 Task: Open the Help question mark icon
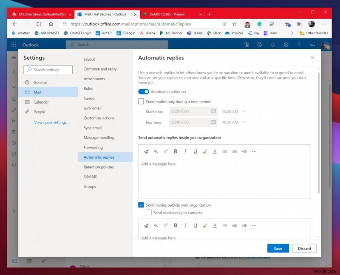pos(299,45)
